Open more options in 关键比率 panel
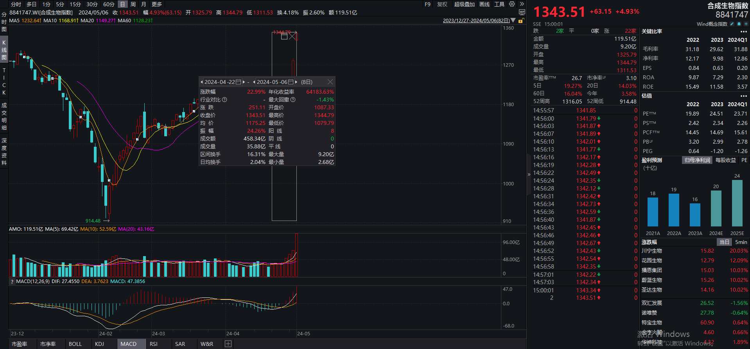Image resolution: width=750 pixels, height=349 pixels. click(x=743, y=32)
